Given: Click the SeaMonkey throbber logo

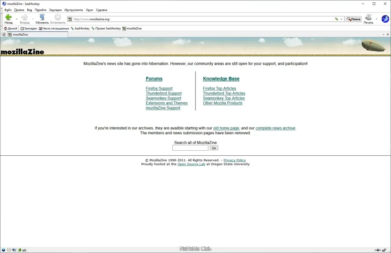Looking at the screenshot, I should (385, 19).
